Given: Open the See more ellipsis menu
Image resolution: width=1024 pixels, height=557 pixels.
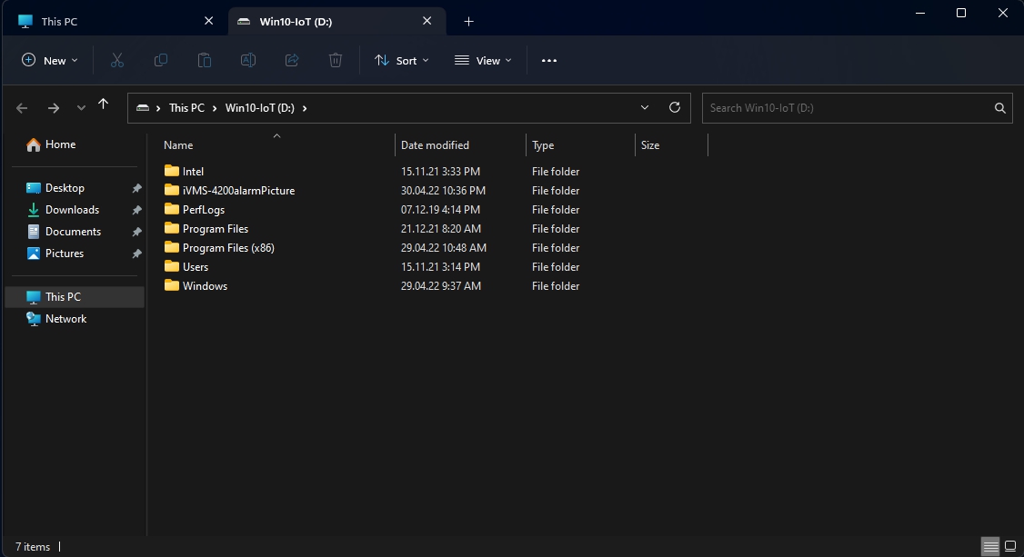Looking at the screenshot, I should (x=549, y=60).
